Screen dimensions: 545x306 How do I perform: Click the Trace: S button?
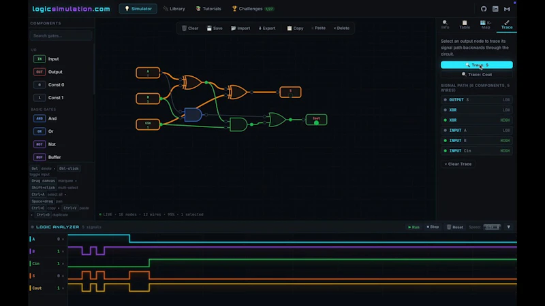click(476, 65)
